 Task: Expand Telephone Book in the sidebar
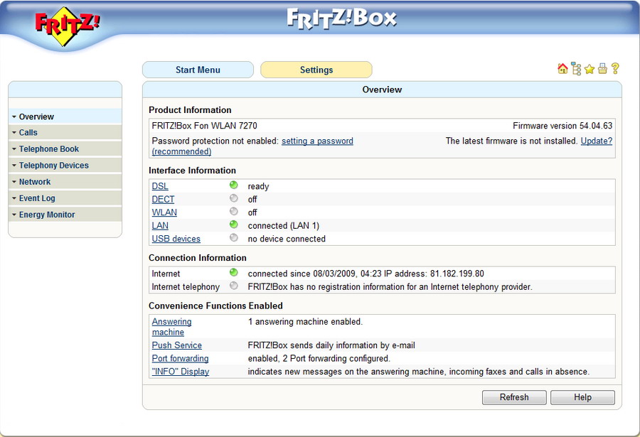(48, 149)
